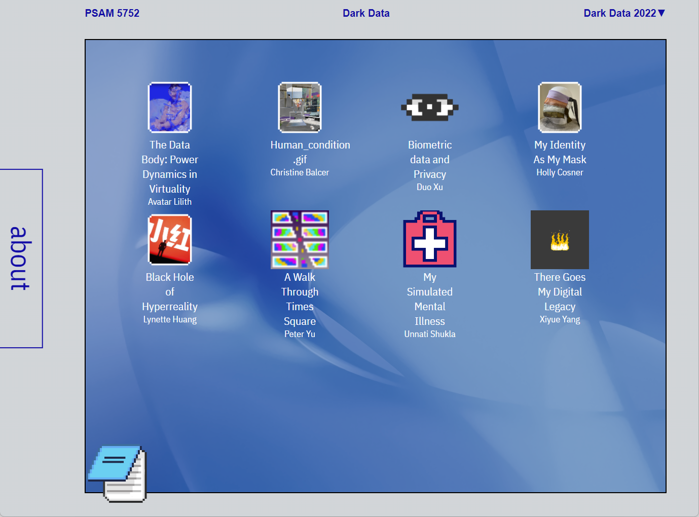Image resolution: width=699 pixels, height=517 pixels.
Task: Click the Biometric data and Privacy title
Action: click(430, 160)
